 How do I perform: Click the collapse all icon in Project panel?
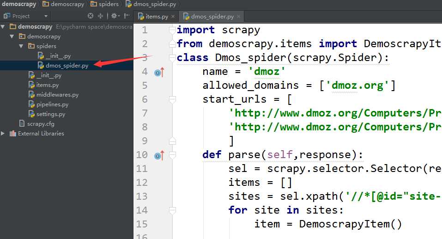pos(100,16)
